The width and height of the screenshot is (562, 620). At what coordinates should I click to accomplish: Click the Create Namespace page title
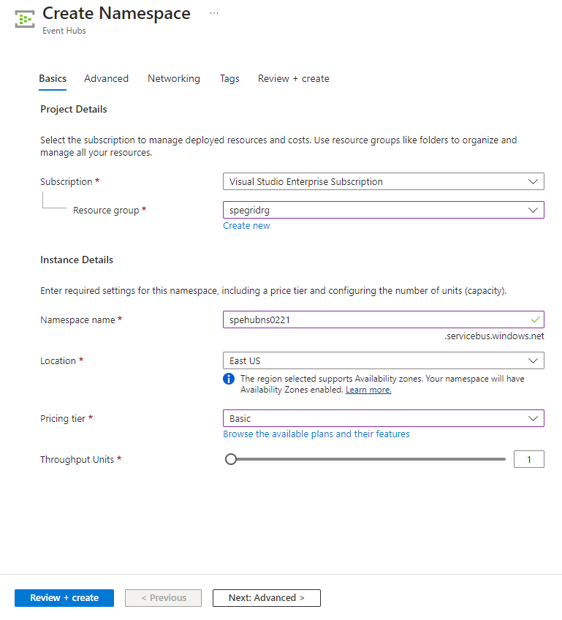click(116, 13)
